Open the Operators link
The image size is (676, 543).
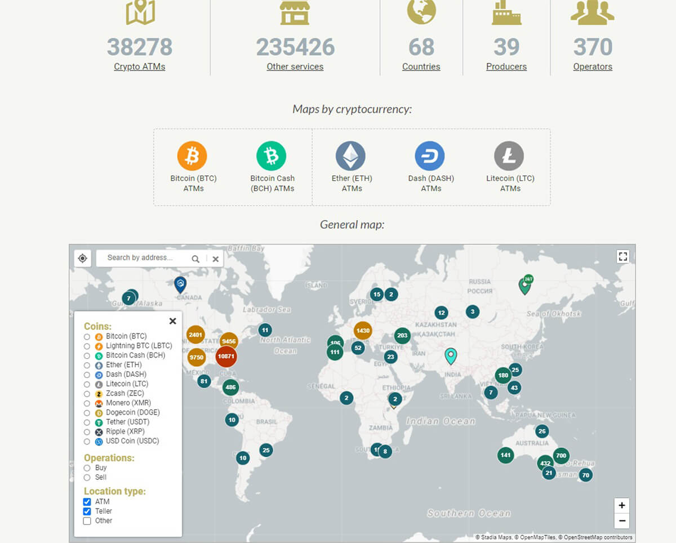coord(593,66)
